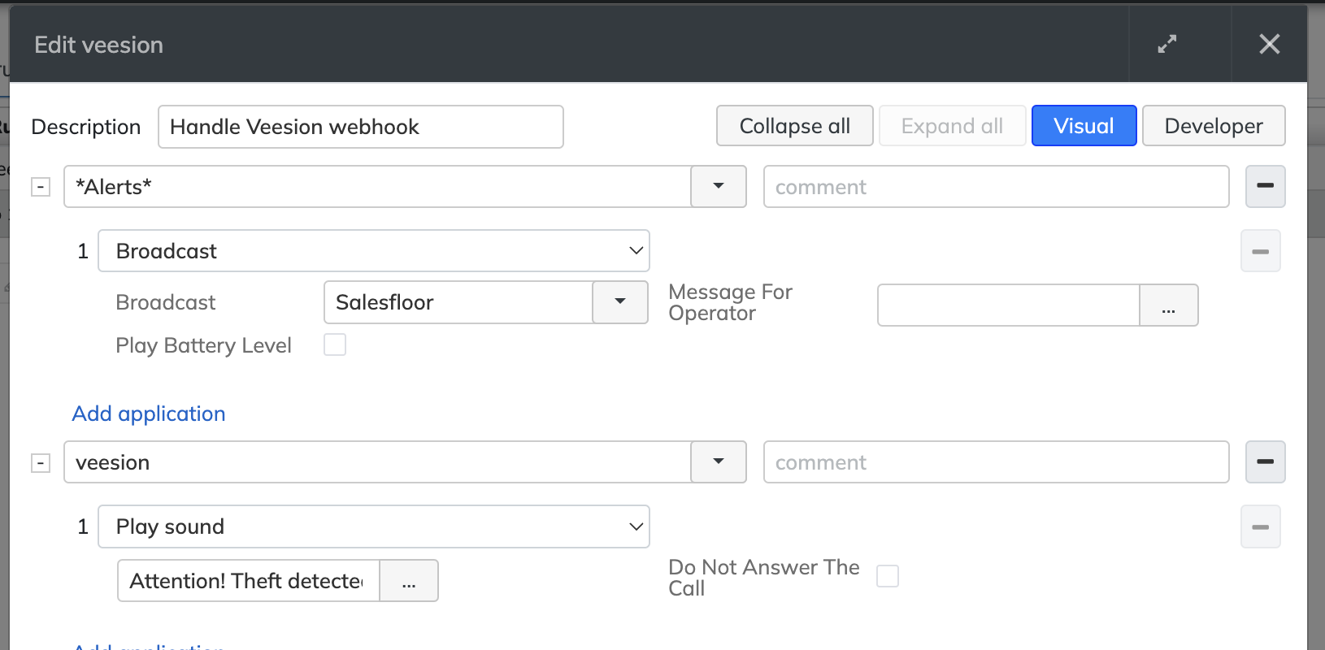Image resolution: width=1325 pixels, height=650 pixels.
Task: Open the Salesfloor broadcast group dropdown
Action: point(619,302)
